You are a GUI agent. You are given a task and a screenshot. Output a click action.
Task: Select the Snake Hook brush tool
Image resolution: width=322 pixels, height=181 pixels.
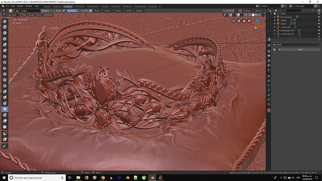[5, 97]
